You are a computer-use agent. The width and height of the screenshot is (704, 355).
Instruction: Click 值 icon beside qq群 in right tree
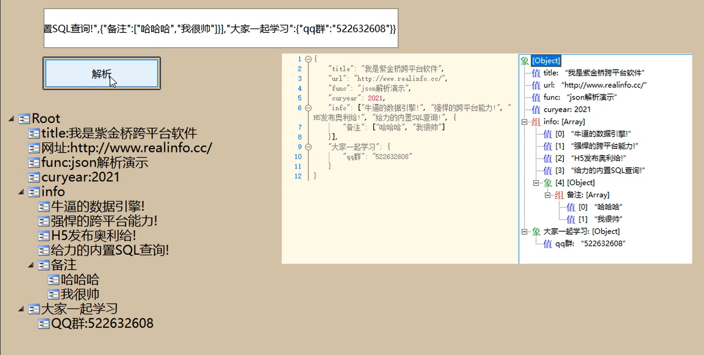click(x=548, y=244)
